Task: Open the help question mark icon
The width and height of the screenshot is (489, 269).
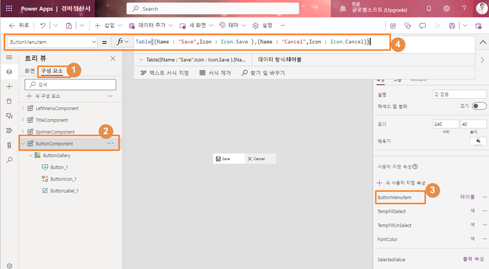Action: 464,8
